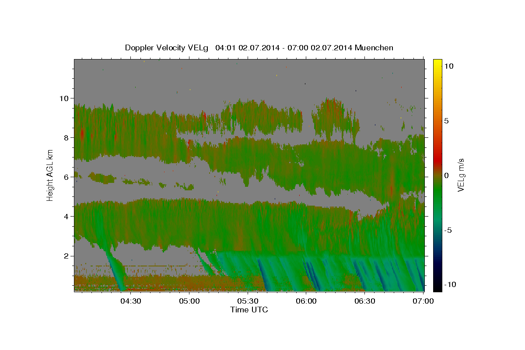
Task: Click the yellow top of the colorbar
Action: tap(437, 63)
